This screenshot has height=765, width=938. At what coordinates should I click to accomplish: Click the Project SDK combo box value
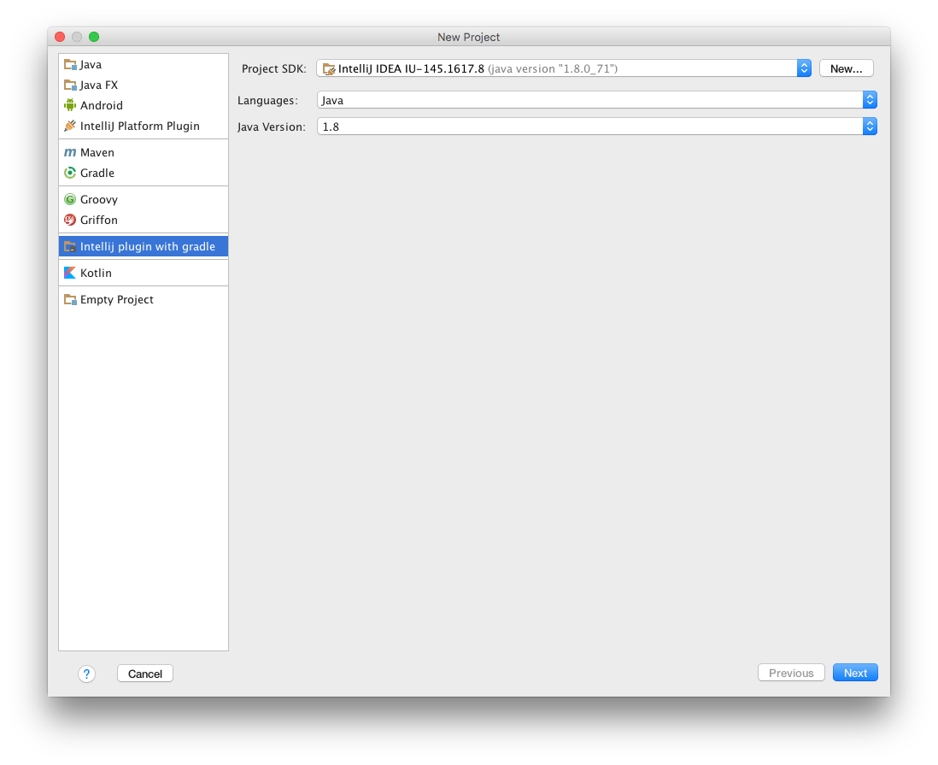(x=564, y=68)
